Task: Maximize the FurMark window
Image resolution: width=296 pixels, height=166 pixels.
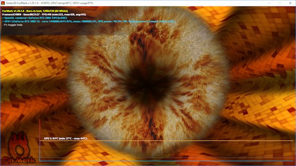Action: (279, 3)
